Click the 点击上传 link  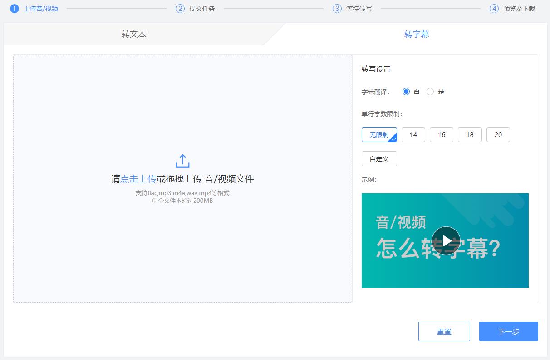click(138, 179)
